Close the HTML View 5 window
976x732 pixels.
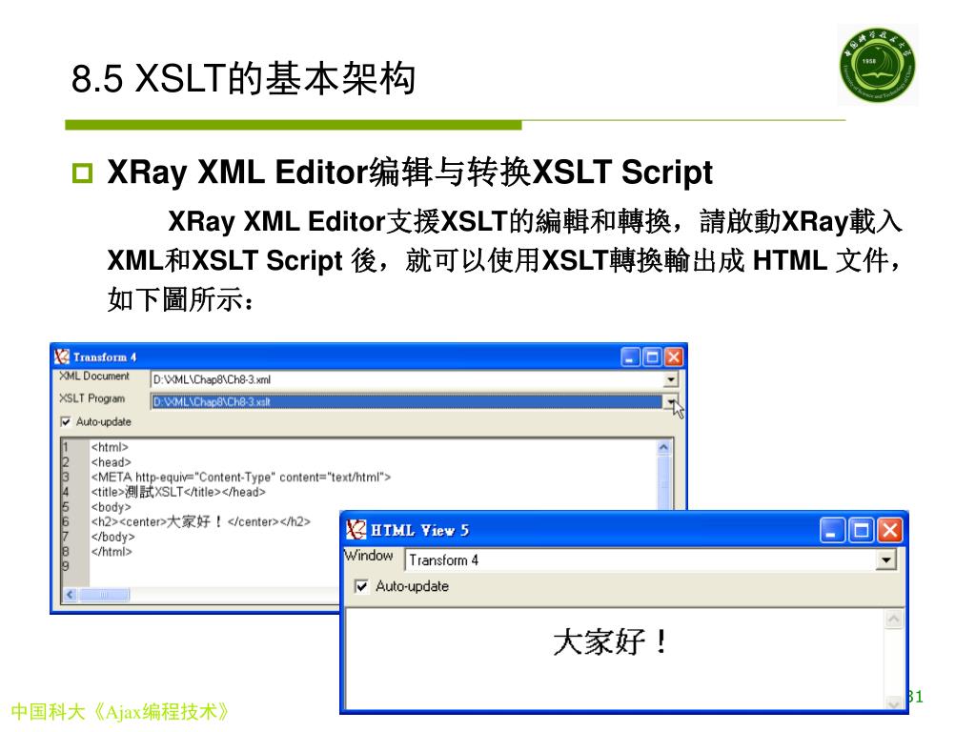(889, 530)
